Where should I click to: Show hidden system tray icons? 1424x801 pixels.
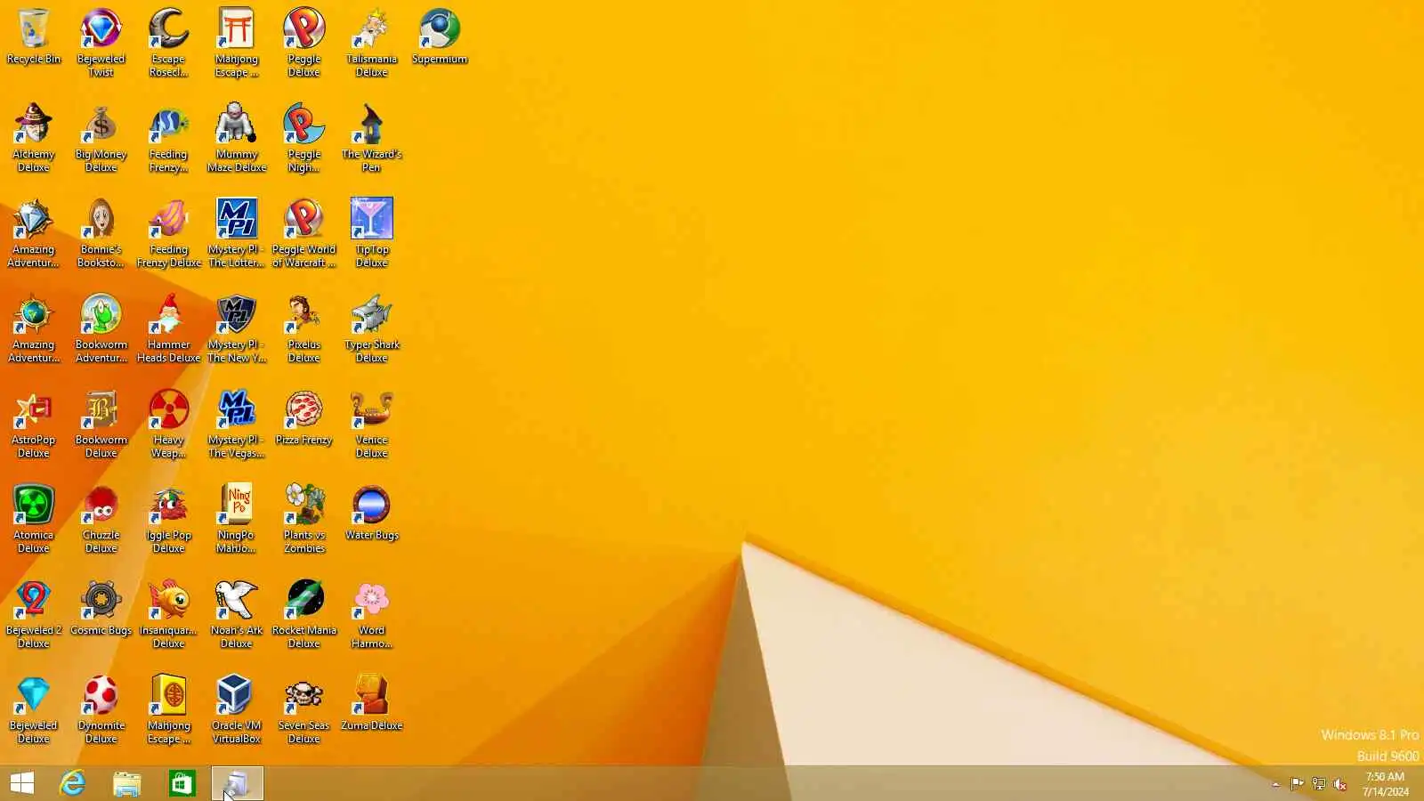coord(1275,784)
